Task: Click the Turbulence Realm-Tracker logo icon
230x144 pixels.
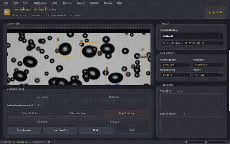Action: click(x=7, y=12)
